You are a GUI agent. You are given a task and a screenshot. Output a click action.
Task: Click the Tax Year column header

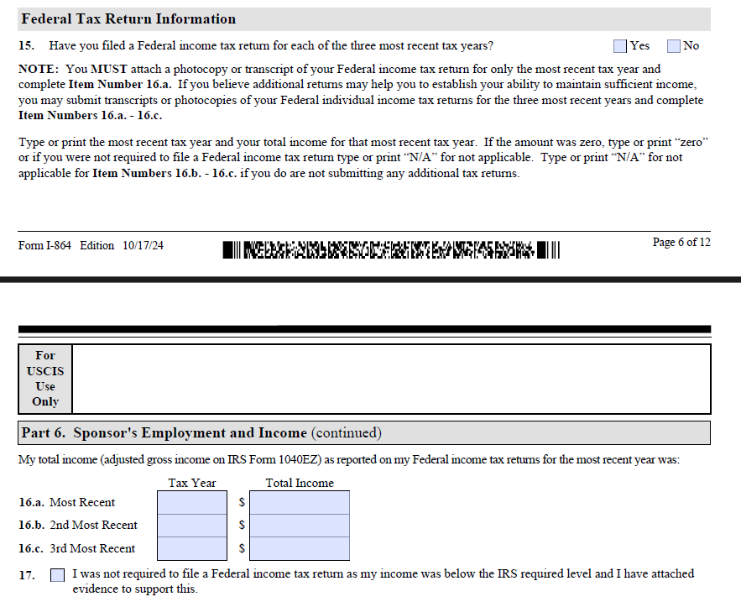(192, 483)
